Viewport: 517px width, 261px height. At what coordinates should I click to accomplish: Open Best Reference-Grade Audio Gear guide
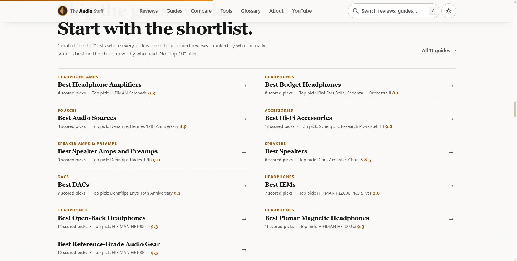pyautogui.click(x=109, y=244)
